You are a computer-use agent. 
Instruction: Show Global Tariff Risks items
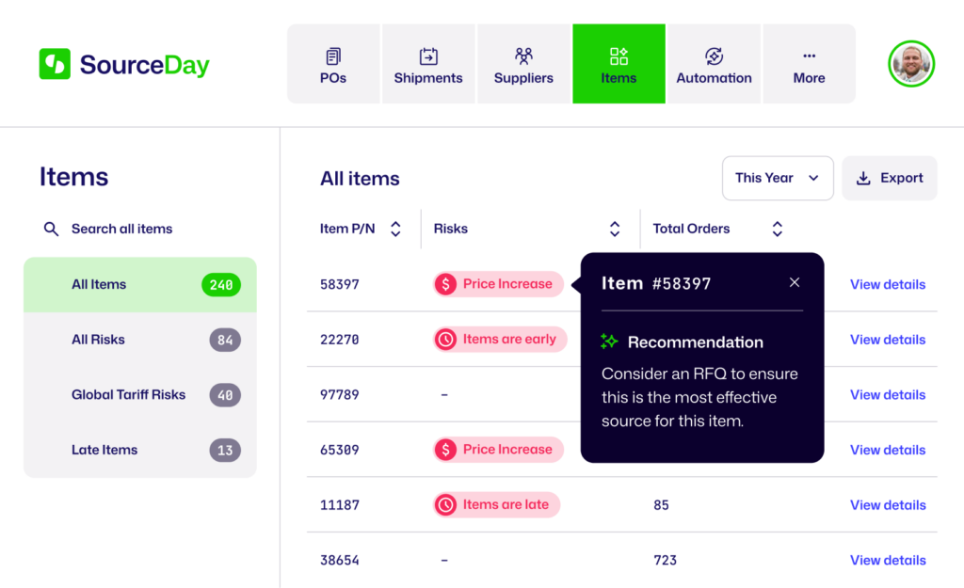139,395
